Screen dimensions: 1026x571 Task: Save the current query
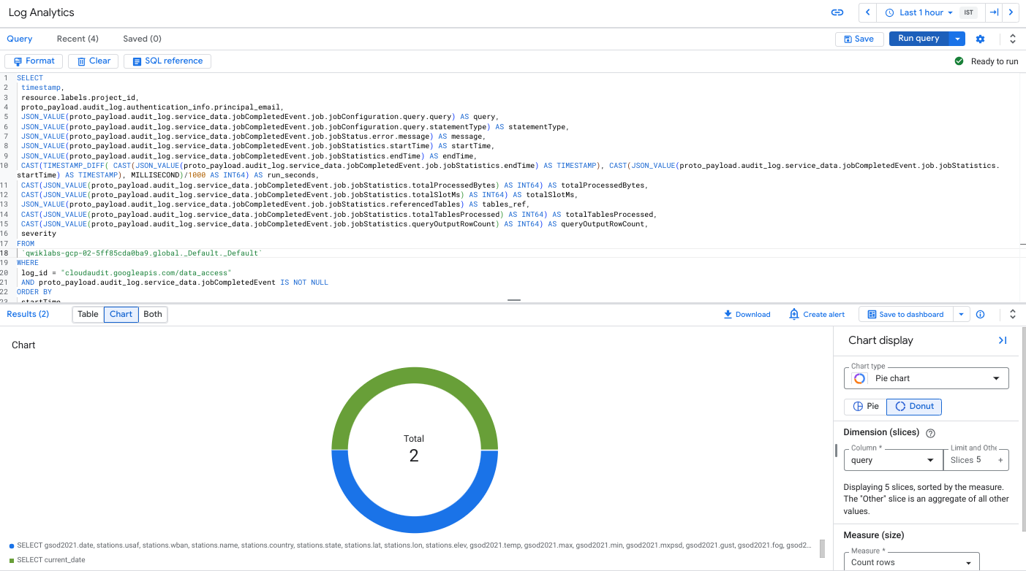tap(859, 39)
